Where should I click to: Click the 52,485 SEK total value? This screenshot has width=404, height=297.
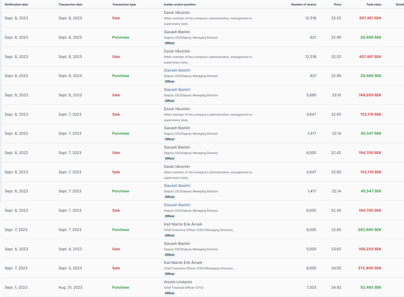[x=371, y=287]
